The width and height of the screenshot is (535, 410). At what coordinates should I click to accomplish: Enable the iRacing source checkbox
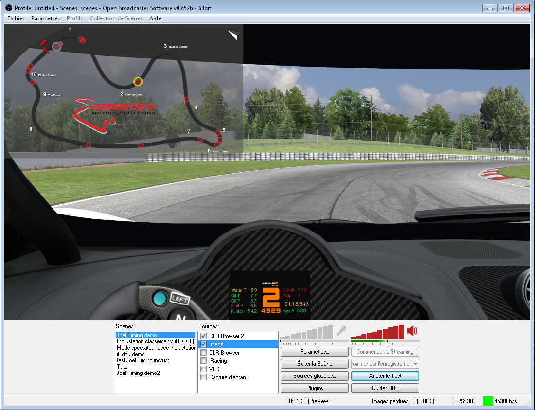click(x=204, y=360)
